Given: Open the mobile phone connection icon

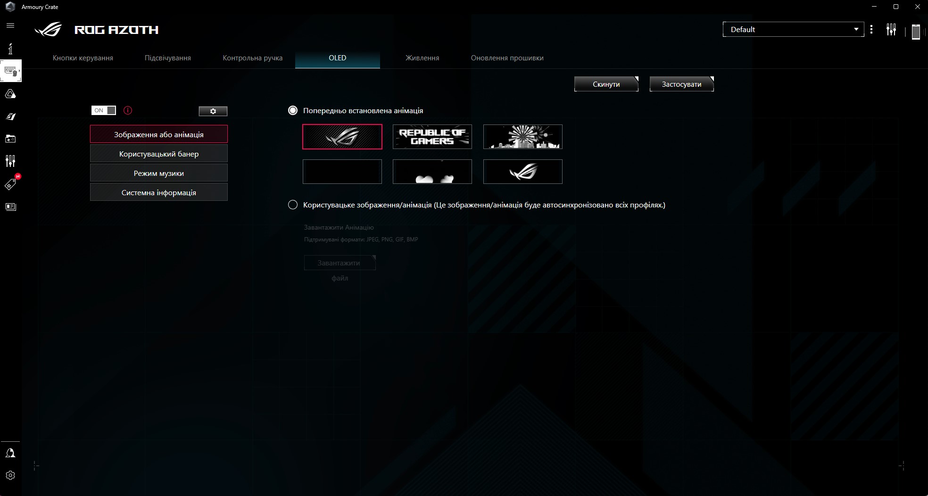Looking at the screenshot, I should pos(915,31).
